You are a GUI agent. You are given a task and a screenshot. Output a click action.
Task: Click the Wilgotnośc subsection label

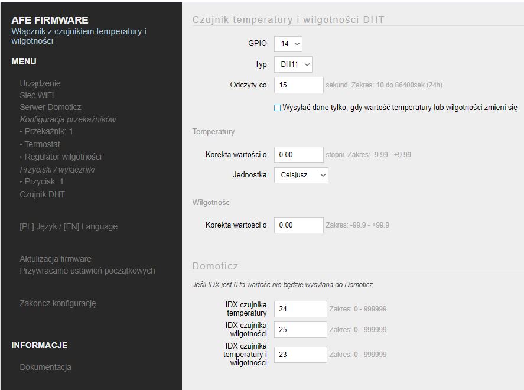[211, 203]
